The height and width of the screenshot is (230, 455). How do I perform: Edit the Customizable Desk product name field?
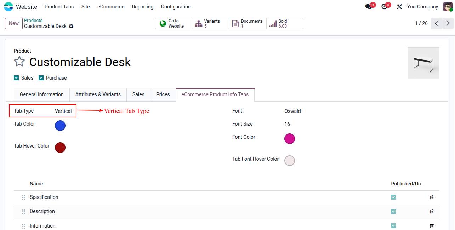click(80, 62)
